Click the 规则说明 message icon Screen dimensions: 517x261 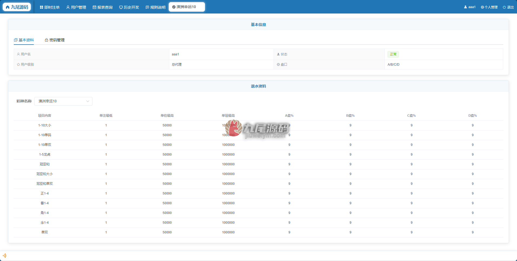pos(147,7)
